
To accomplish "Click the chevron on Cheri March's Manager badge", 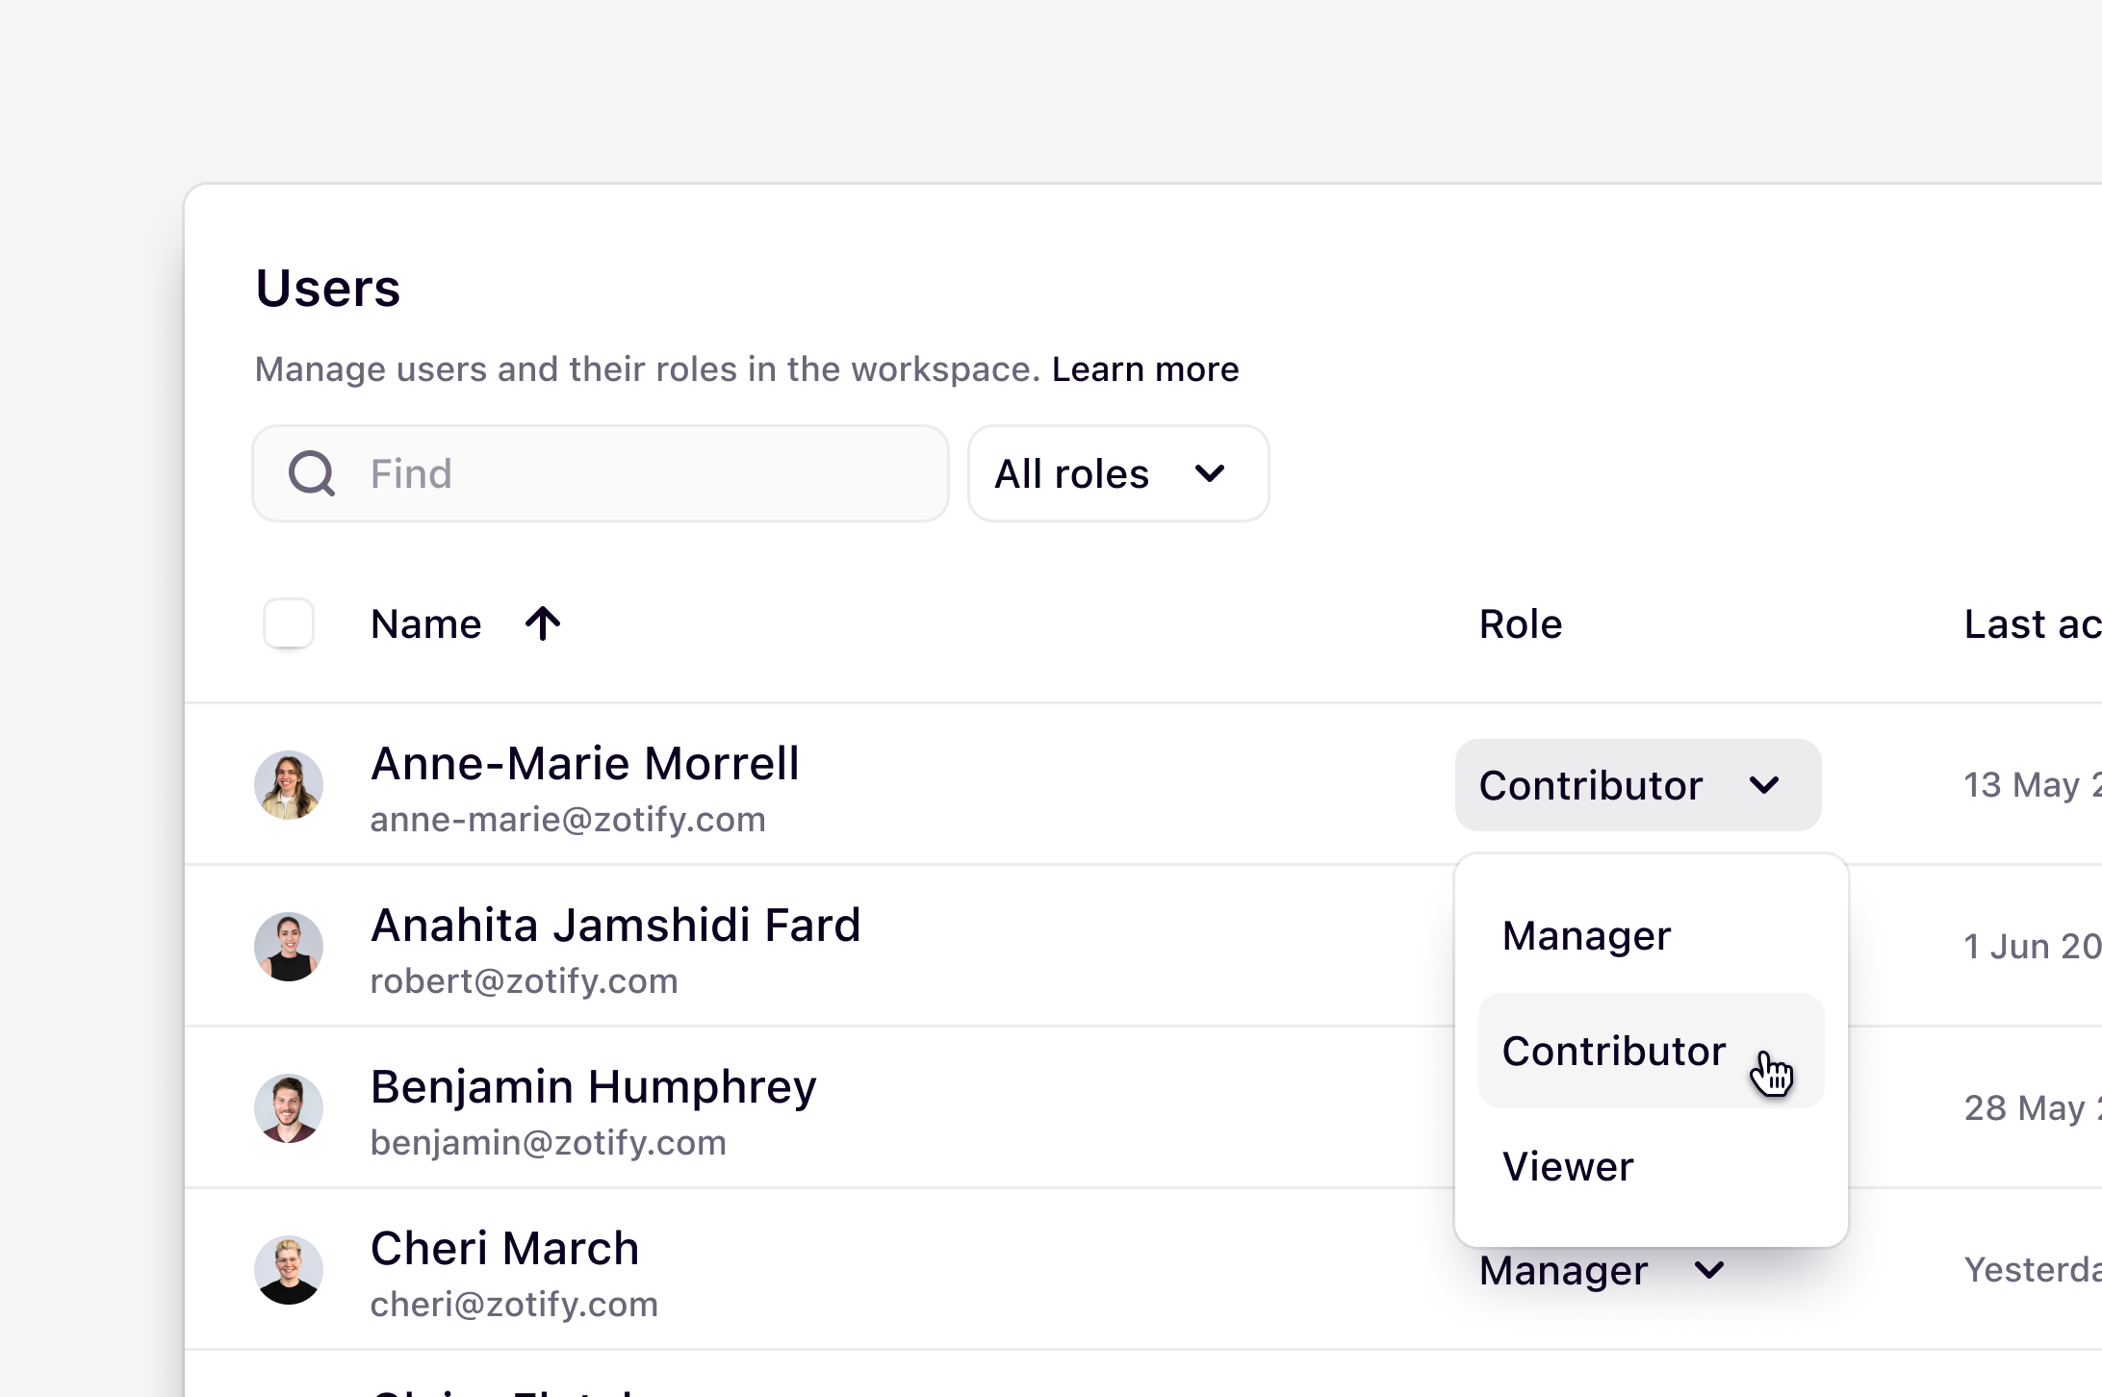I will pyautogui.click(x=1709, y=1270).
